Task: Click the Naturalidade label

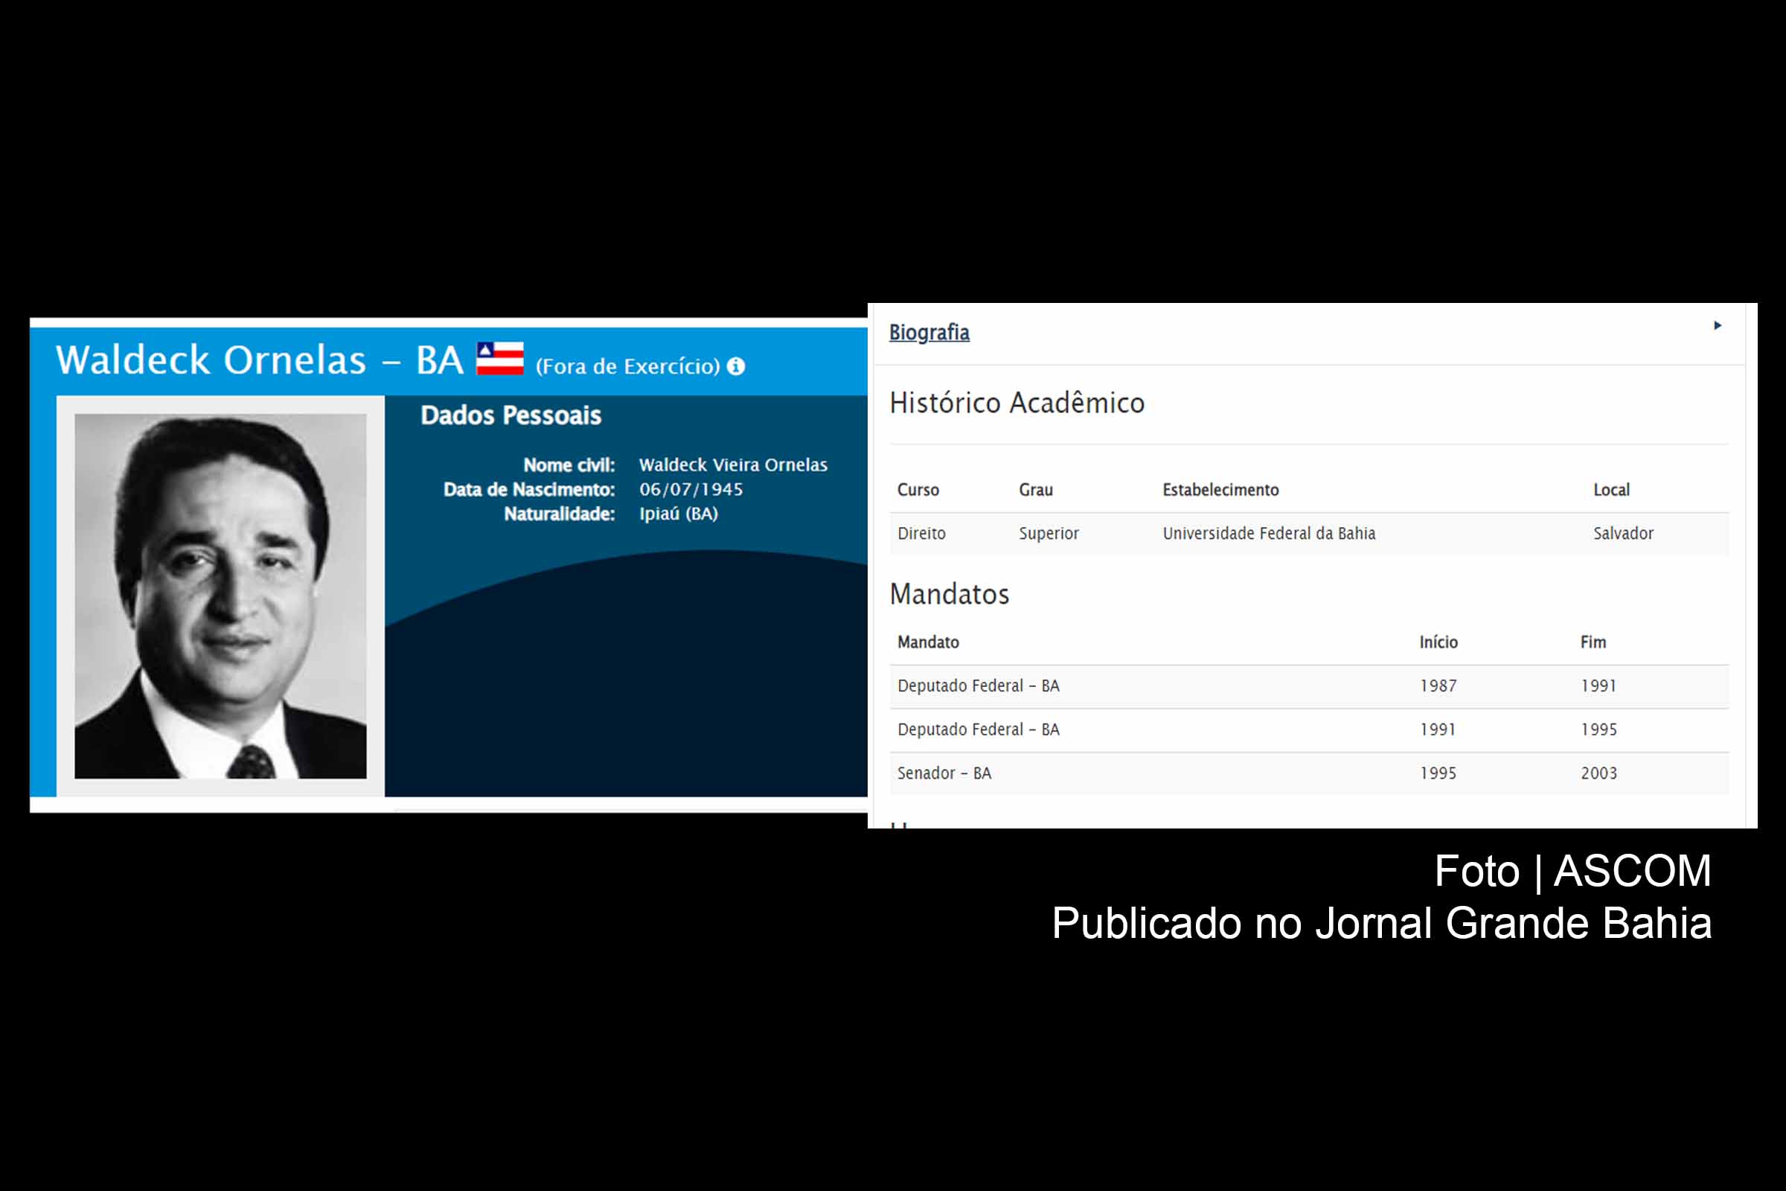Action: tap(560, 514)
